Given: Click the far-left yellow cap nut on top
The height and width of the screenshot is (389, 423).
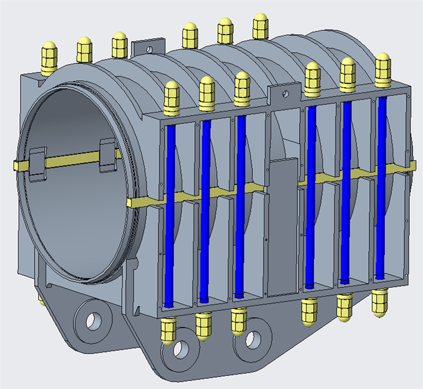Looking at the screenshot, I should click(49, 57).
